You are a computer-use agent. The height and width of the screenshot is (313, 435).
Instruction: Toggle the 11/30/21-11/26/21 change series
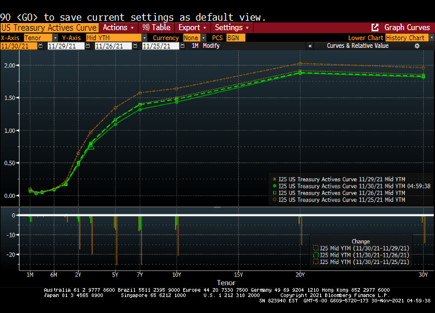tap(315, 255)
